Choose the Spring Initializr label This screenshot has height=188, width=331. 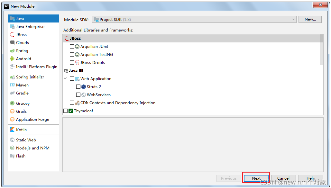[x=30, y=77]
